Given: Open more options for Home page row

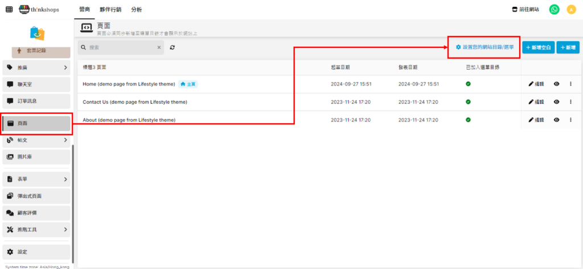Looking at the screenshot, I should 570,84.
